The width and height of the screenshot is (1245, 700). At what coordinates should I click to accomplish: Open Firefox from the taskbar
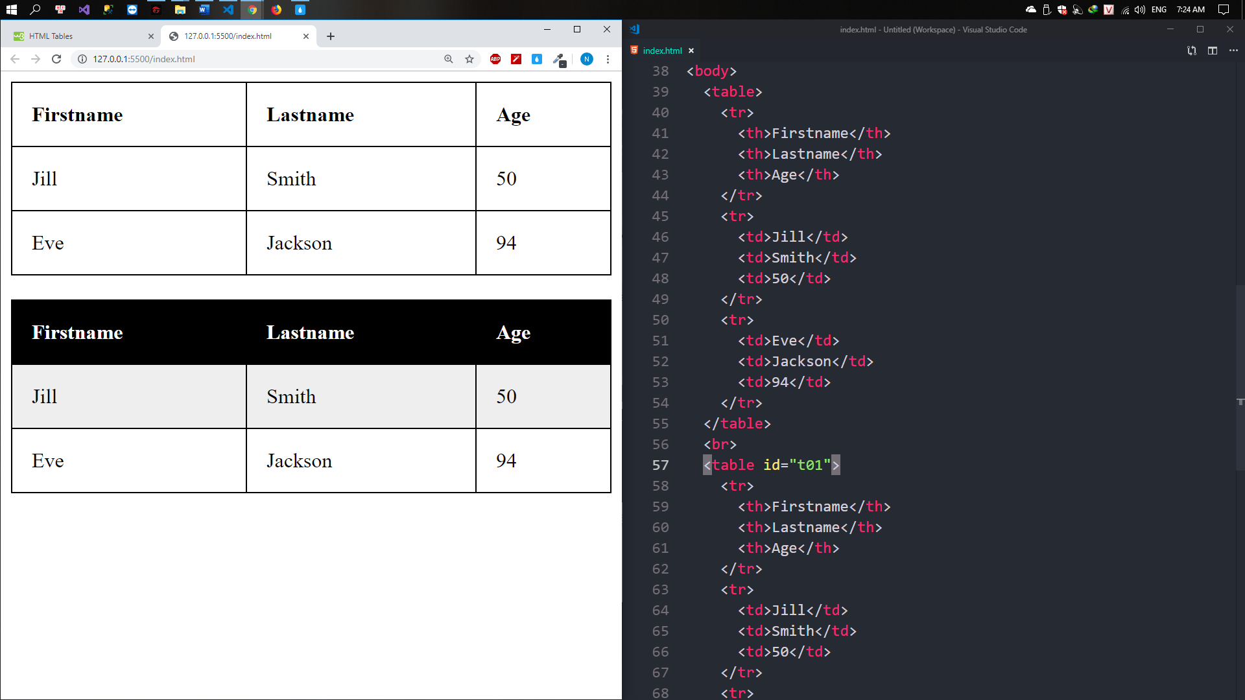pos(276,10)
